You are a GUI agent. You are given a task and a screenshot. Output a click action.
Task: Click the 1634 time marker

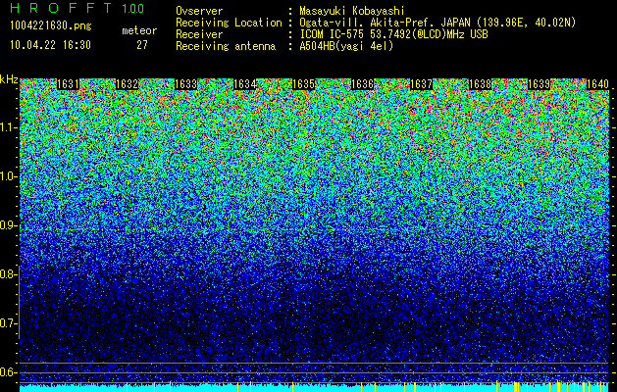pyautogui.click(x=245, y=84)
